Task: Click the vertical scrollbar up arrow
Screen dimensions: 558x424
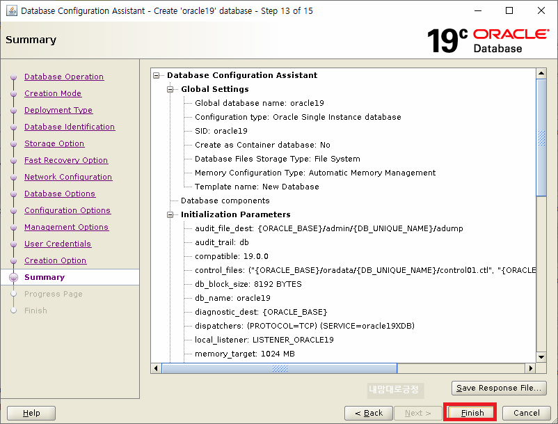Action: (541, 73)
